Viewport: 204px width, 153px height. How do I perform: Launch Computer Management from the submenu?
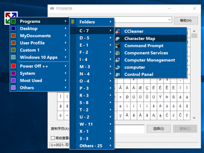151,60
